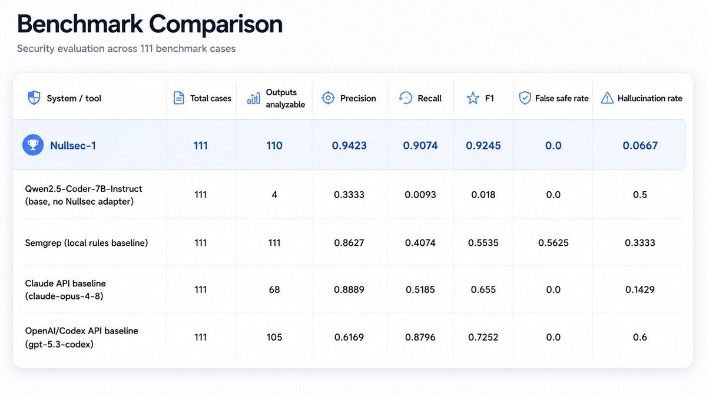The width and height of the screenshot is (706, 397).
Task: Click the warning triangle icon for Hallucination rate
Action: click(x=608, y=98)
